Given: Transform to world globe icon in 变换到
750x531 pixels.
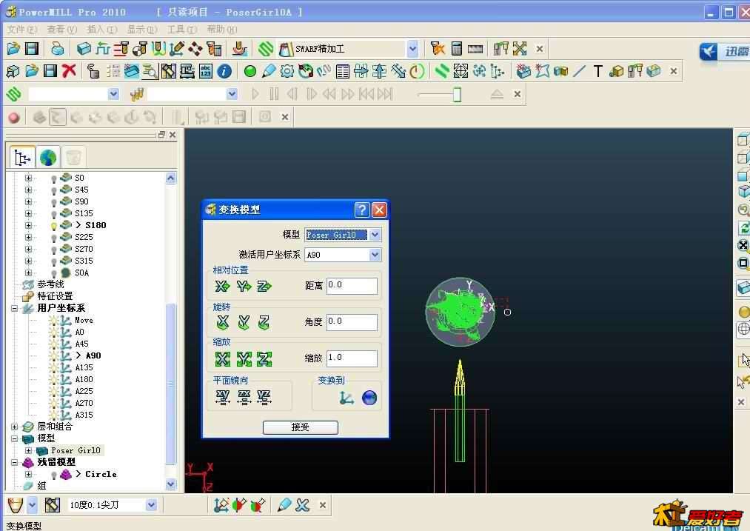Looking at the screenshot, I should pyautogui.click(x=369, y=398).
